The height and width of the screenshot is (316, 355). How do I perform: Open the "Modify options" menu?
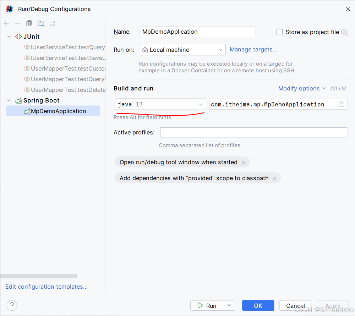pos(299,88)
